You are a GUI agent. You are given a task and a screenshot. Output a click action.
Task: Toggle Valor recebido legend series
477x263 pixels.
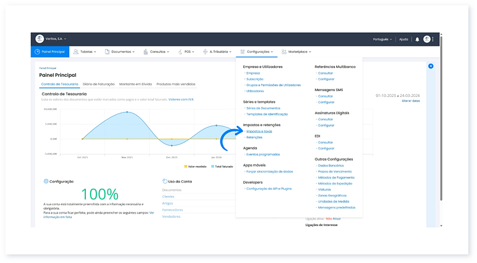(x=196, y=166)
